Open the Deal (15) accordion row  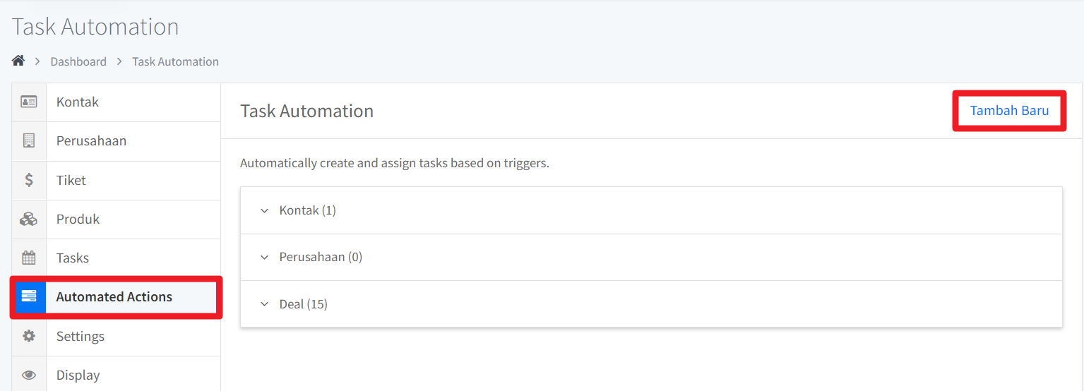[651, 304]
